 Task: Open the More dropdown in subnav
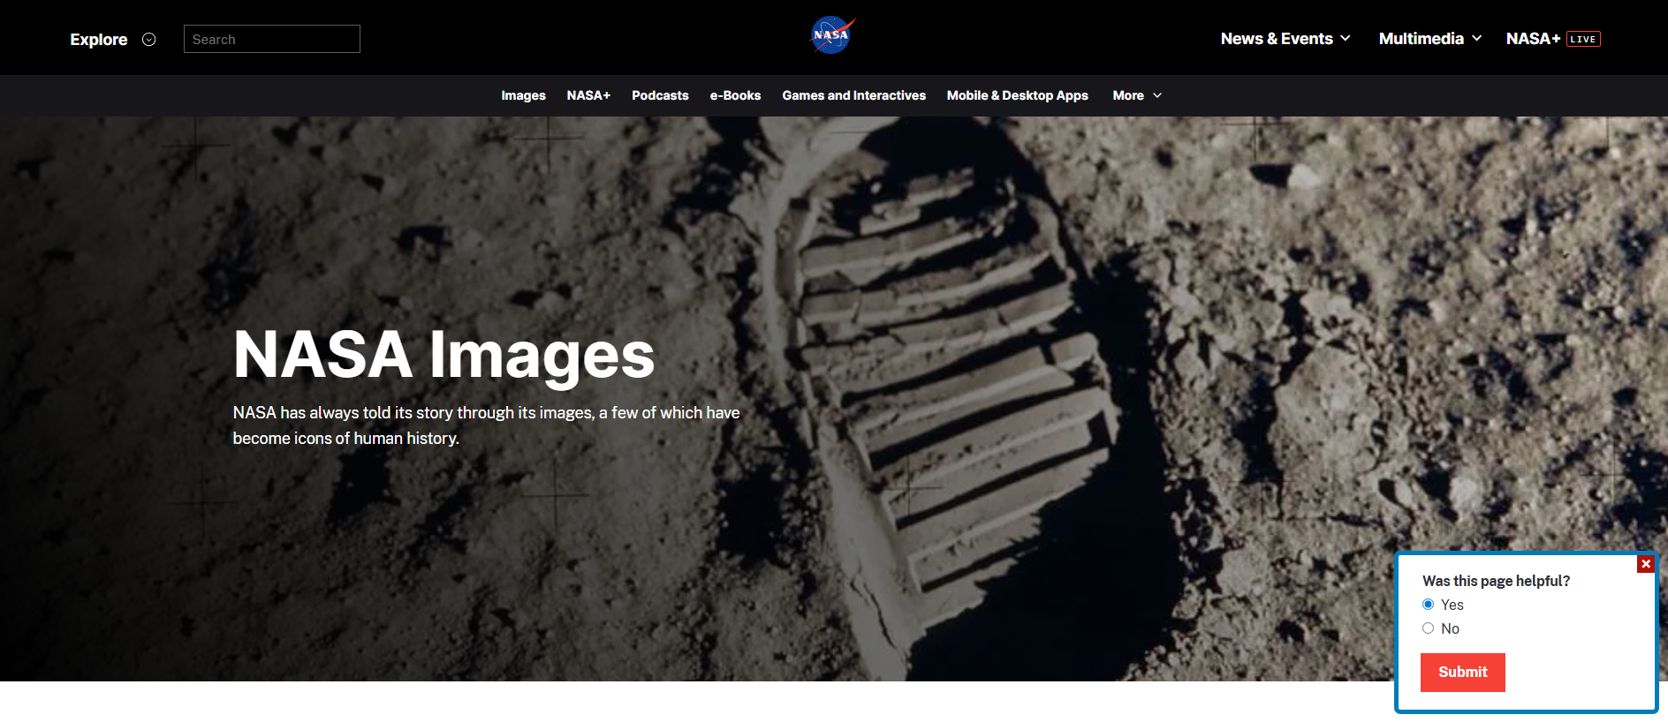click(1137, 95)
